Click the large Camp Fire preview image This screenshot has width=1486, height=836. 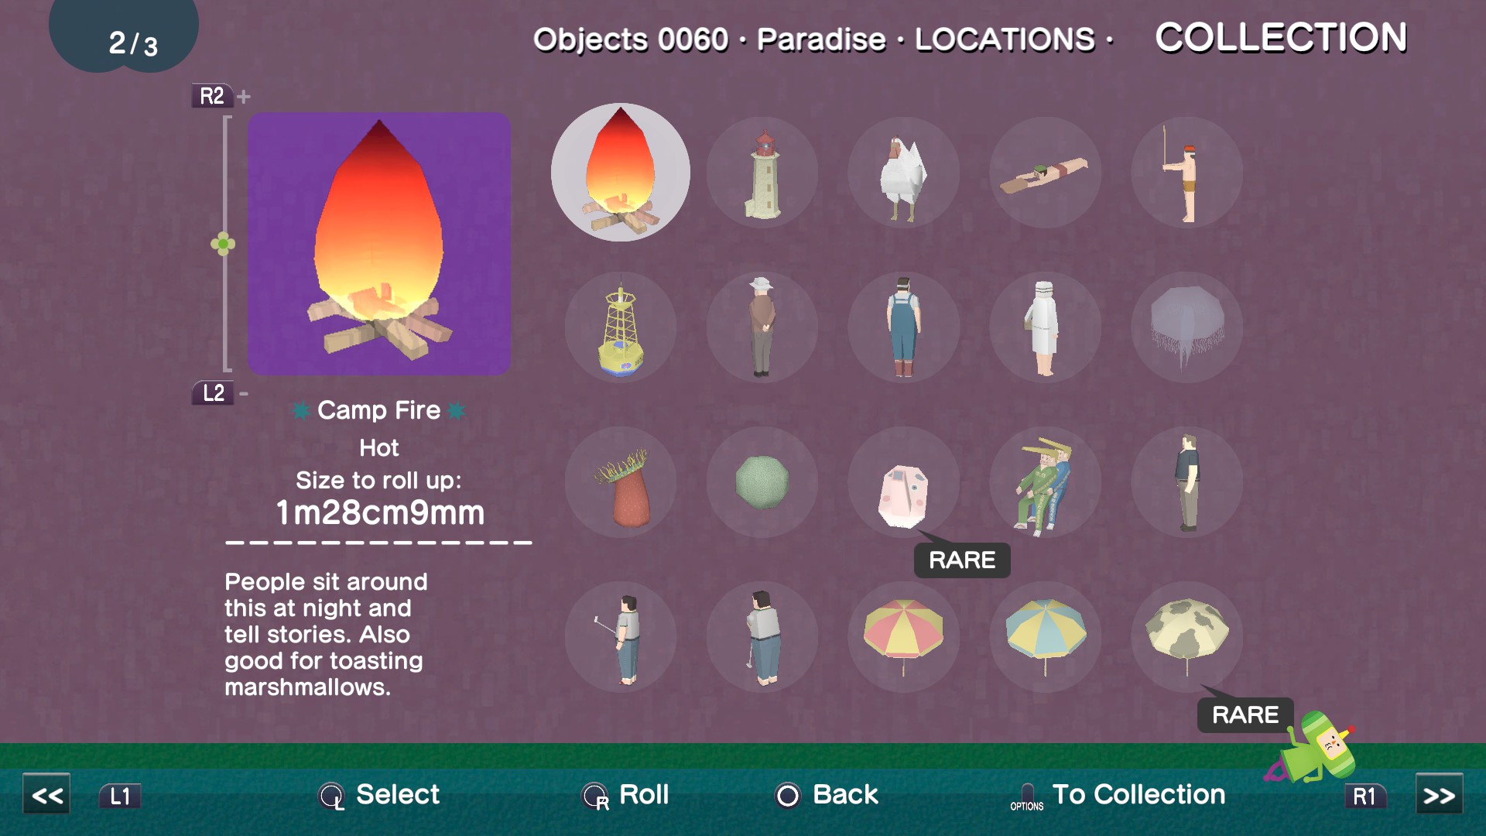379,244
